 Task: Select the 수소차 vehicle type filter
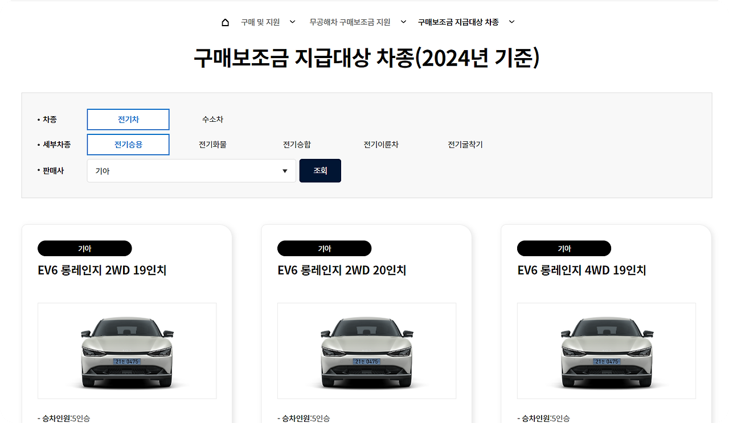212,119
